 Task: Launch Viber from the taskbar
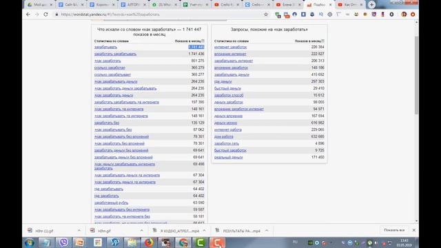(63, 242)
